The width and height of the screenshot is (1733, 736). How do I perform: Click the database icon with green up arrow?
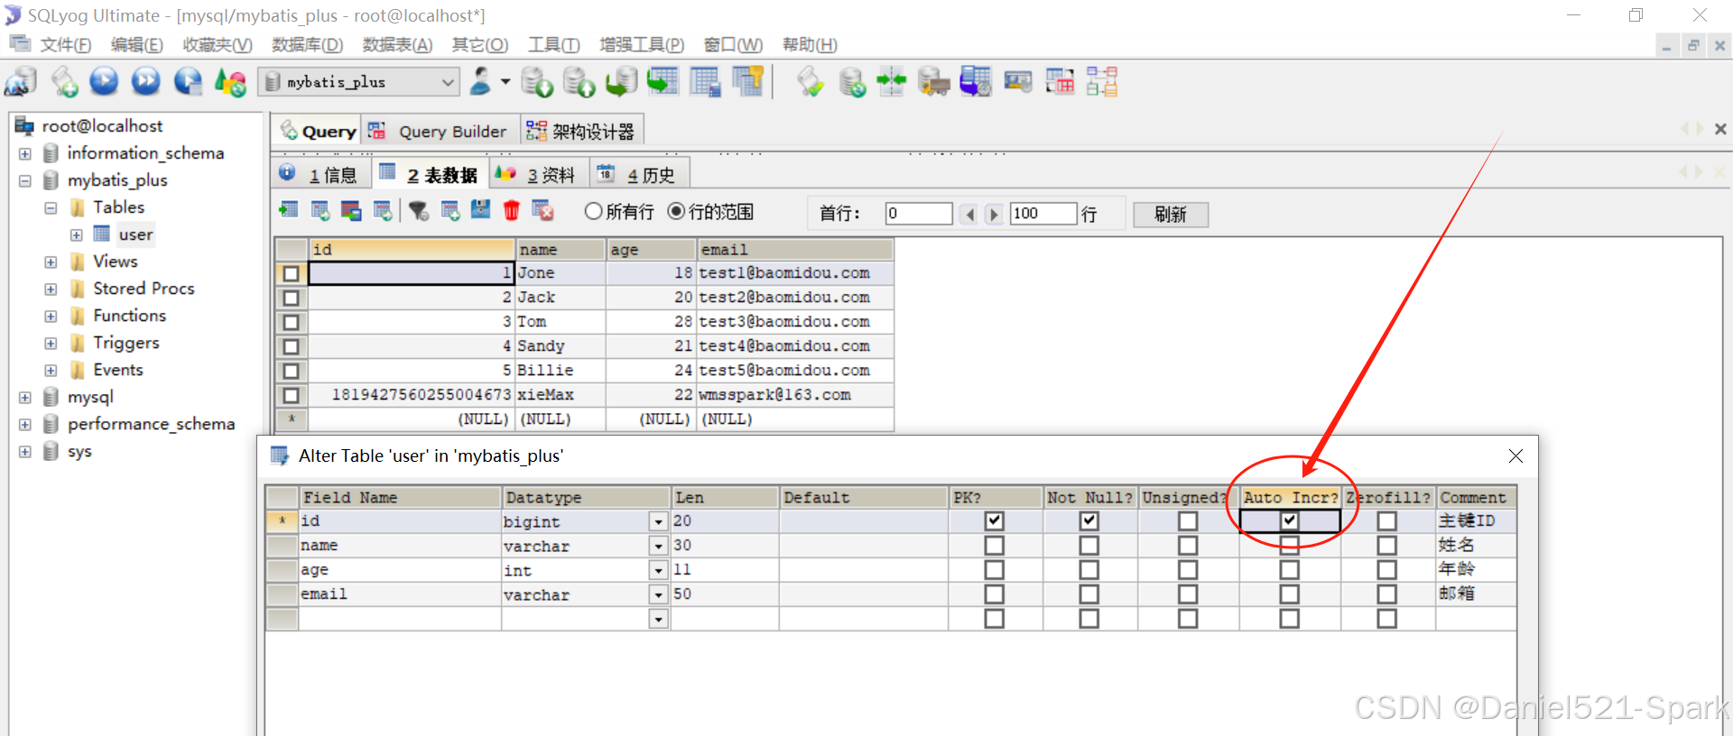coord(579,82)
